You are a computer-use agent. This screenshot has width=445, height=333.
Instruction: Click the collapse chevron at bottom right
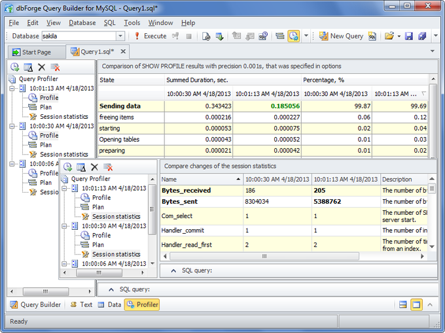(430, 305)
